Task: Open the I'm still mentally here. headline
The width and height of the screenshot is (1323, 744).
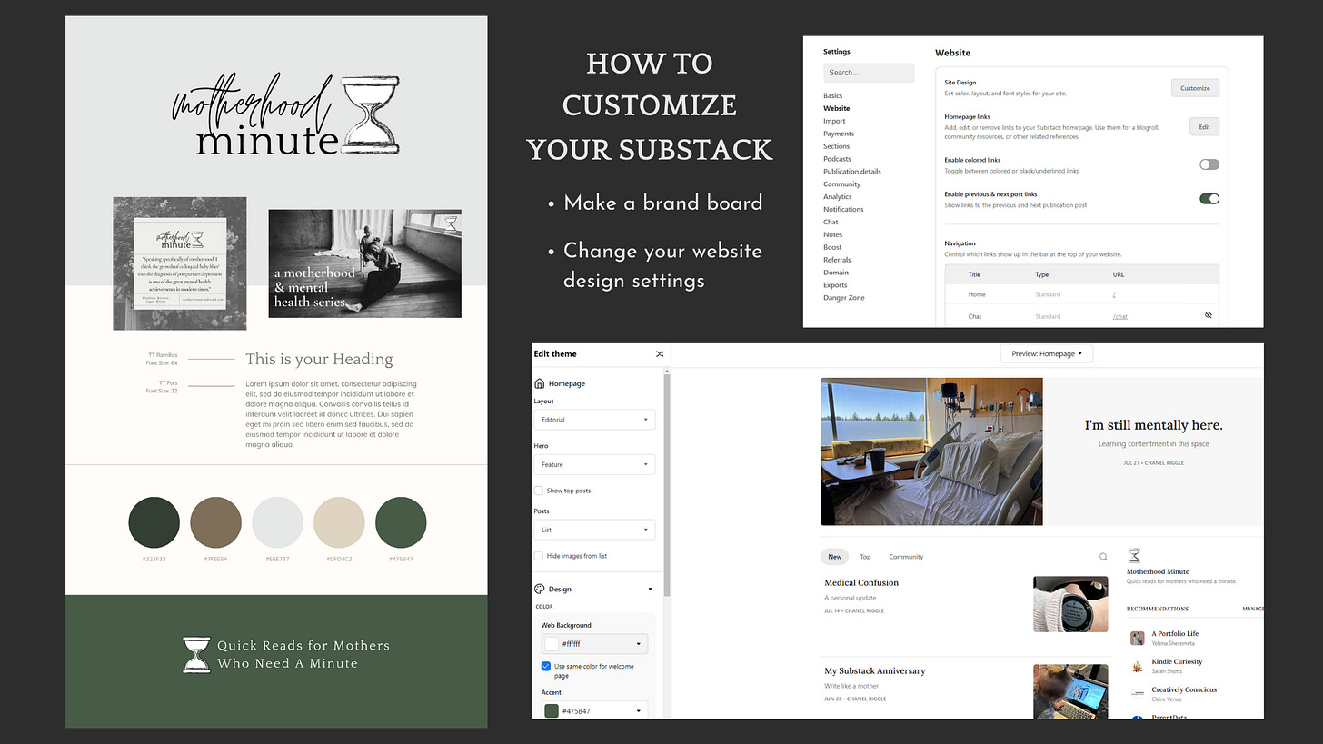Action: pyautogui.click(x=1153, y=424)
